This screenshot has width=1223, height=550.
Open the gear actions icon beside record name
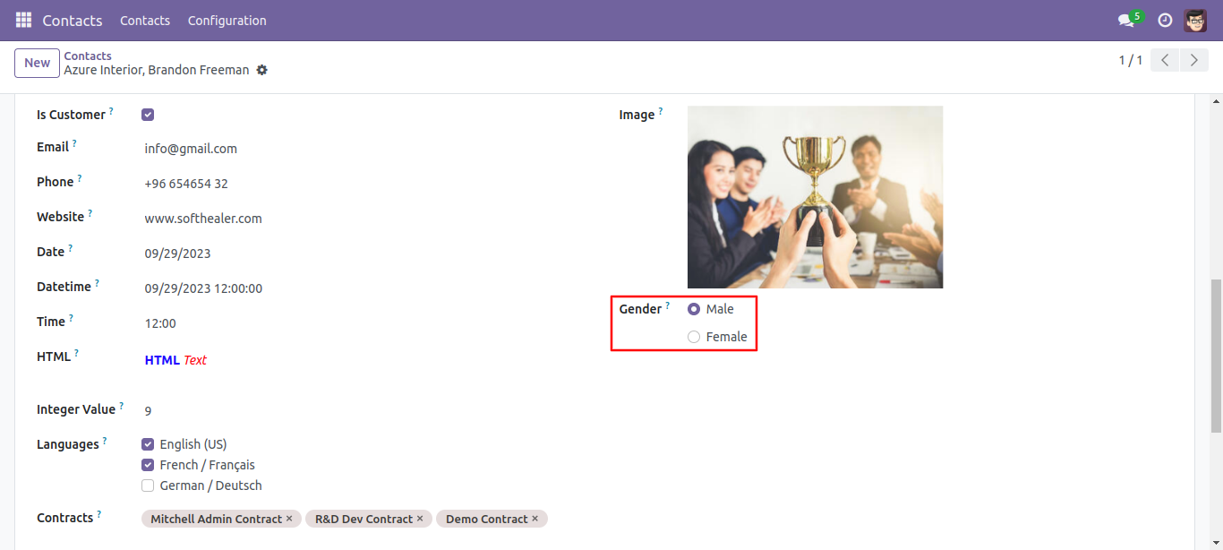(x=261, y=70)
